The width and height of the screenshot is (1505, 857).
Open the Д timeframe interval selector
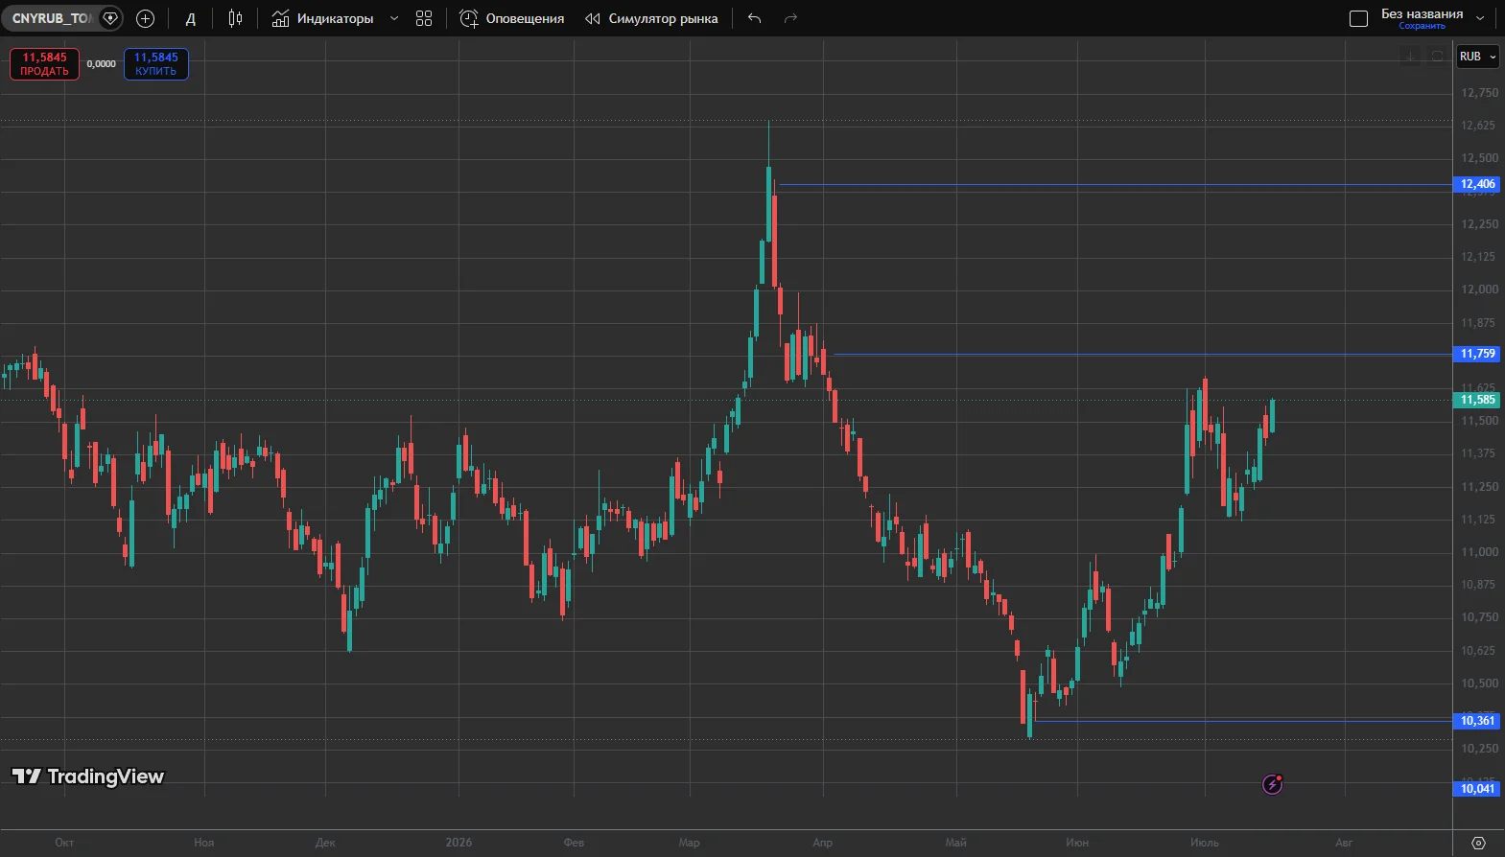click(x=191, y=18)
